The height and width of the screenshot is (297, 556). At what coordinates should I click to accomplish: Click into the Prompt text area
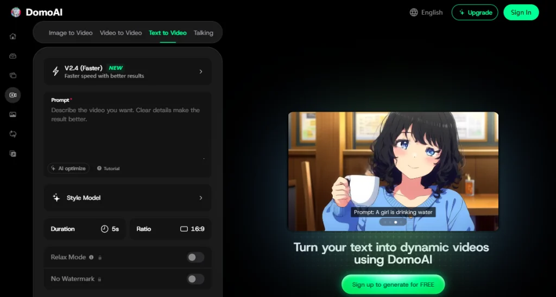coord(128,133)
